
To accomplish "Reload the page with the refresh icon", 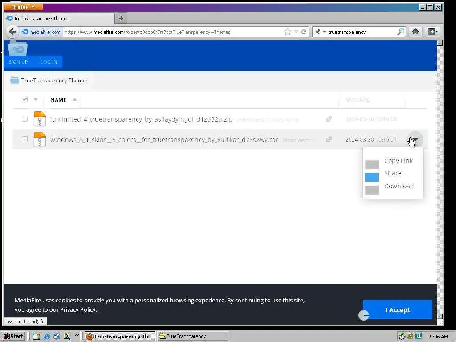I will [x=304, y=32].
